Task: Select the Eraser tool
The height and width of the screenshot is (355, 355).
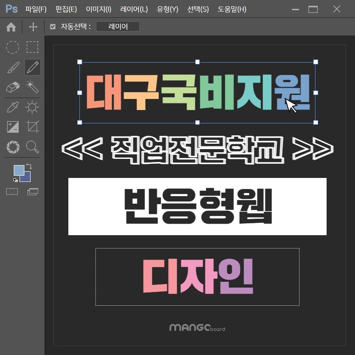Action: [13, 87]
